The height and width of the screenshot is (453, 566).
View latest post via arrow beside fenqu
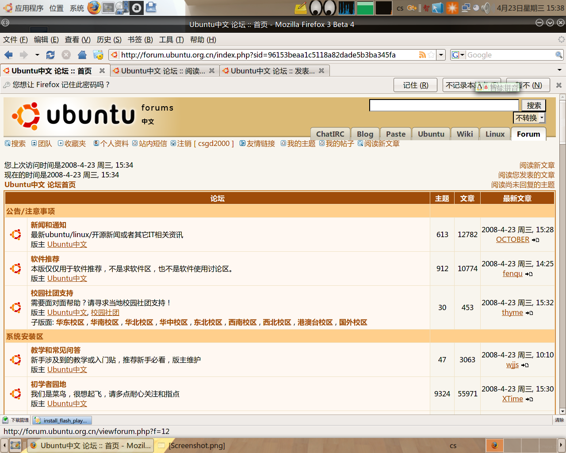click(x=529, y=274)
